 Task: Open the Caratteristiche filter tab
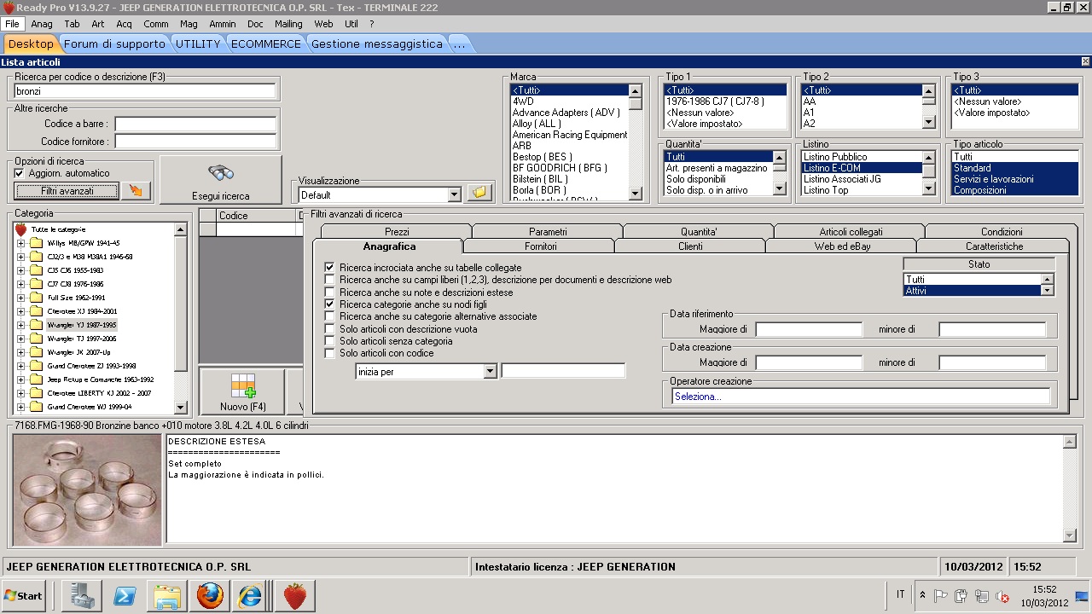point(994,246)
